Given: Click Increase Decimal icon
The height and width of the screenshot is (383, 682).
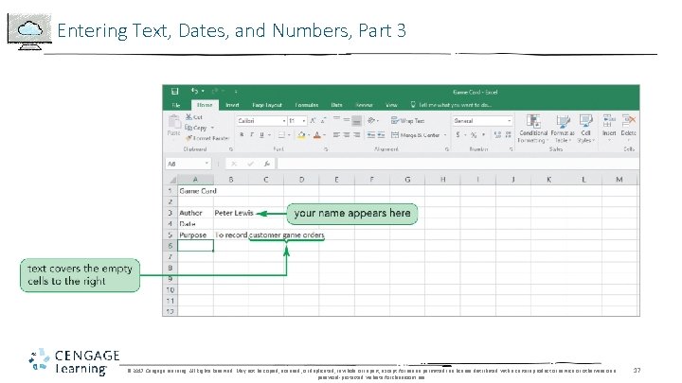Looking at the screenshot, I should click(497, 135).
